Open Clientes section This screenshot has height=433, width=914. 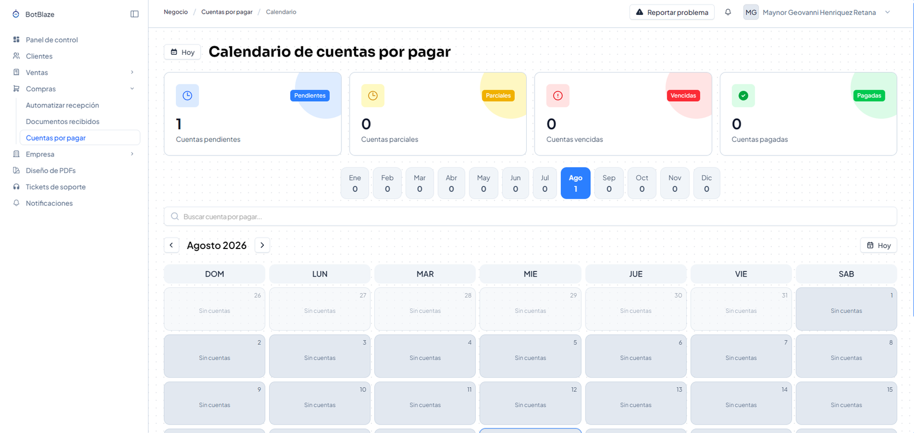[39, 56]
